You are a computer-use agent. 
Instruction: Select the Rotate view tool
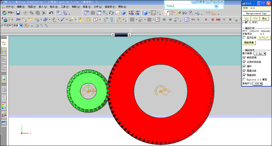111,13
